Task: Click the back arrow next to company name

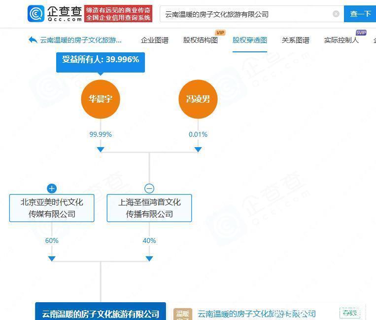Action: click(33, 40)
